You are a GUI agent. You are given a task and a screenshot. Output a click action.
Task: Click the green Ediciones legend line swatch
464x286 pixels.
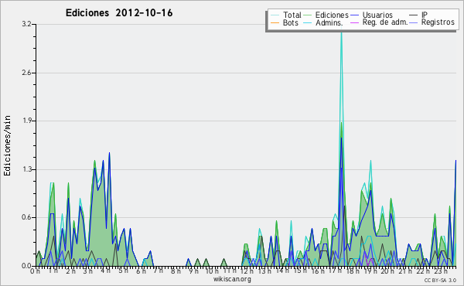tap(308, 15)
